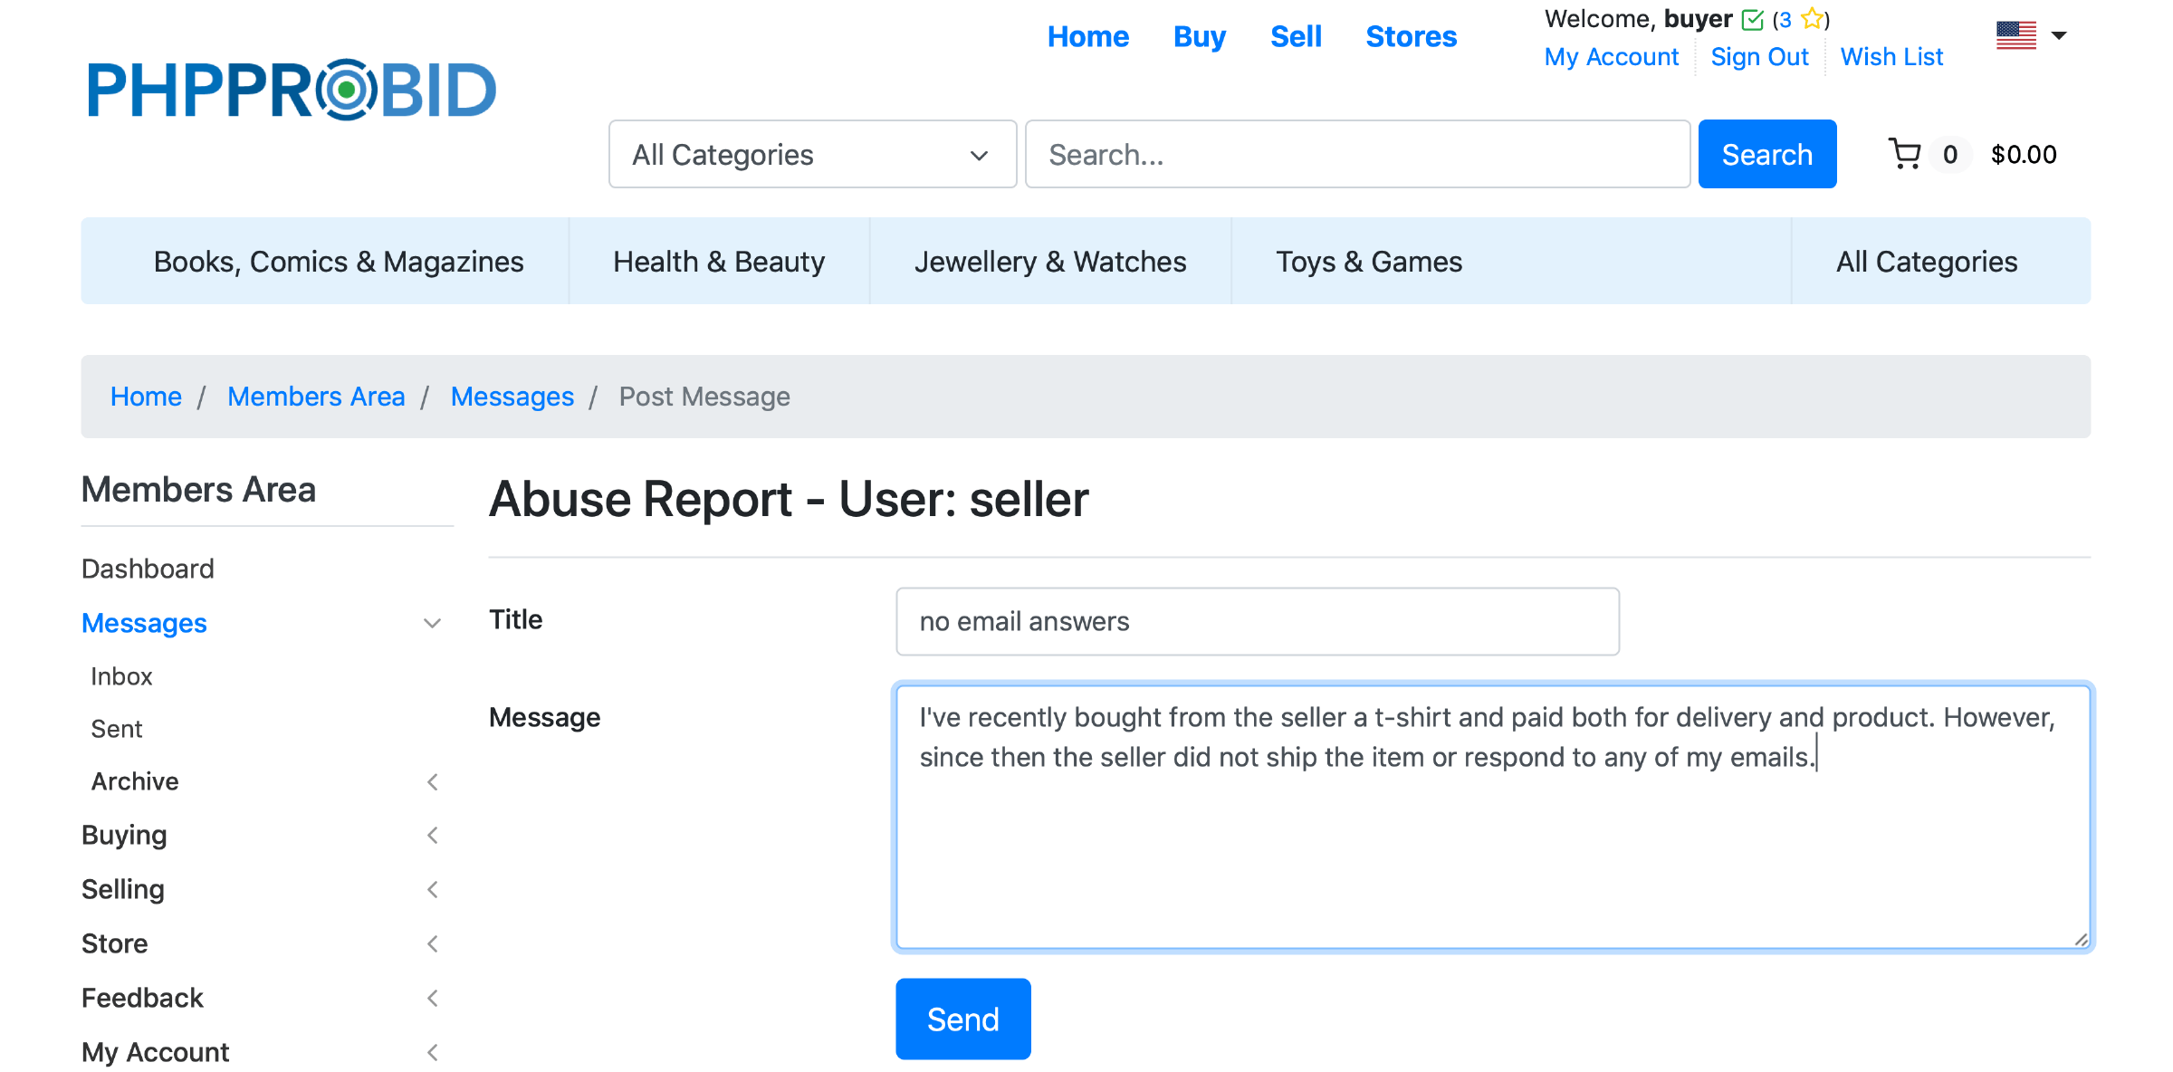Go to the Stores menu item

point(1411,36)
